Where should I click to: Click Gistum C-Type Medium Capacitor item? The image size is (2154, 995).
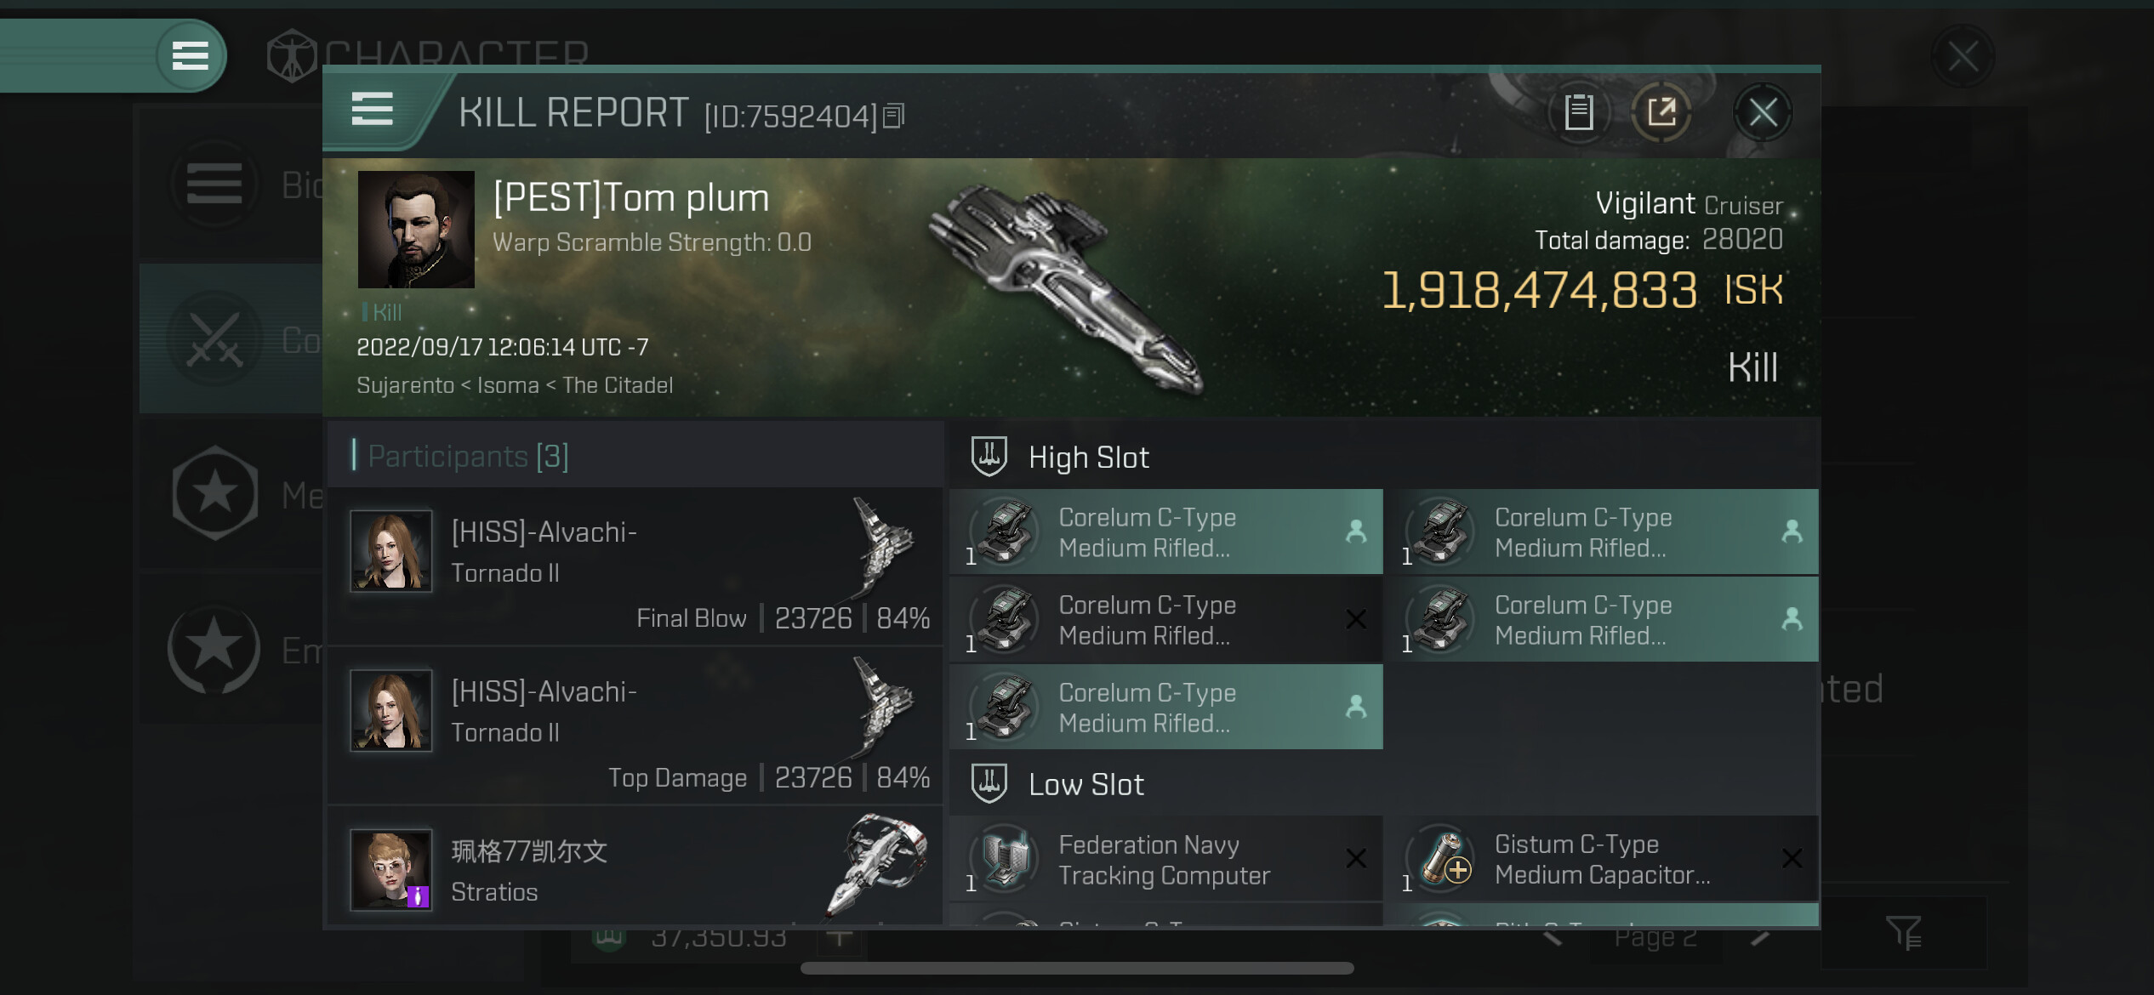tap(1601, 859)
